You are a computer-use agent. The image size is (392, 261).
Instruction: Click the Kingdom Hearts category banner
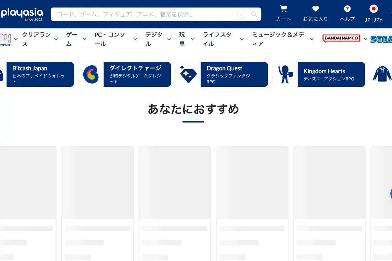[331, 74]
